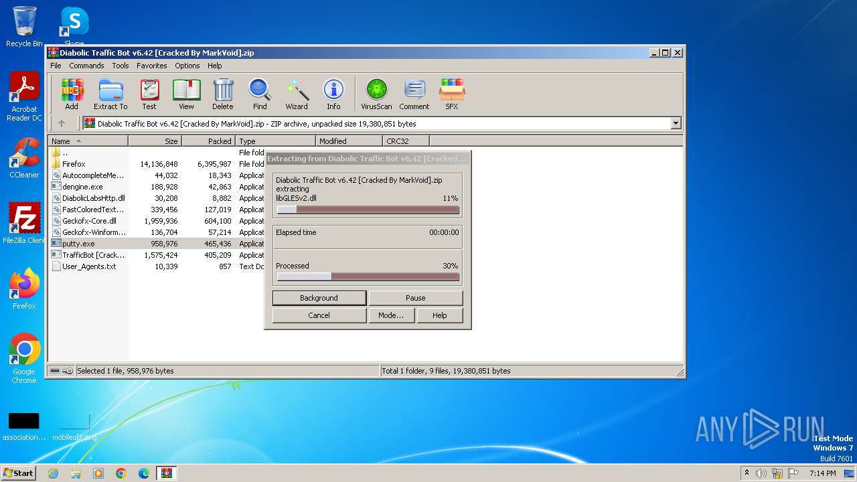This screenshot has height=482, width=857.
Task: Open the archive Info icon
Action: 333,94
